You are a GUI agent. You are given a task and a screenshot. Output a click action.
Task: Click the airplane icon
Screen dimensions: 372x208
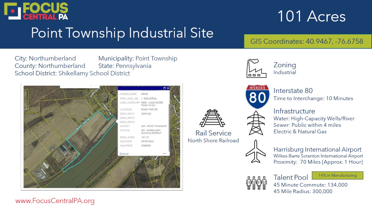click(x=256, y=152)
